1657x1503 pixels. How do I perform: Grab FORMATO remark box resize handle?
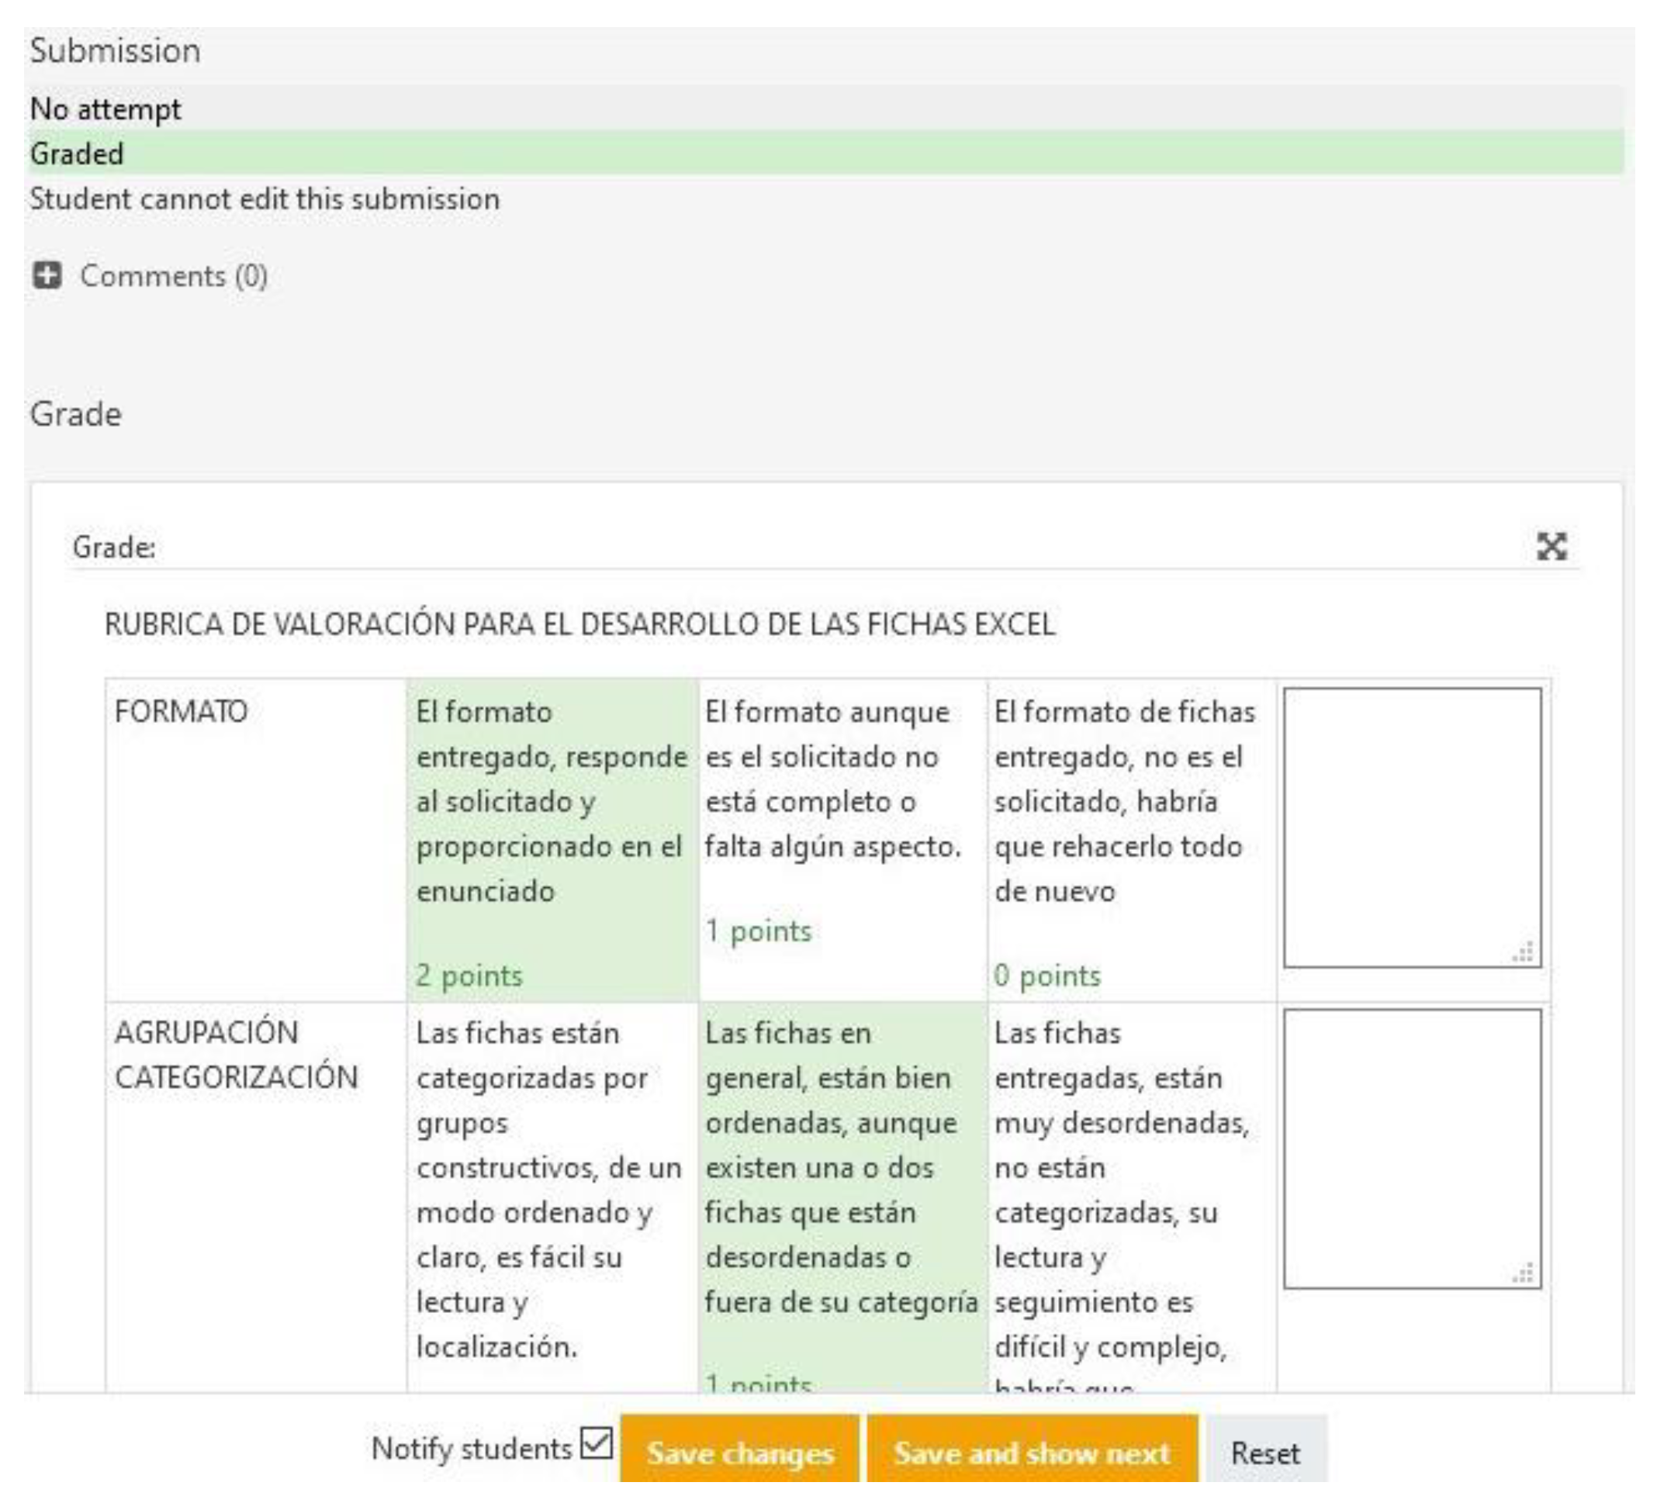(1523, 952)
